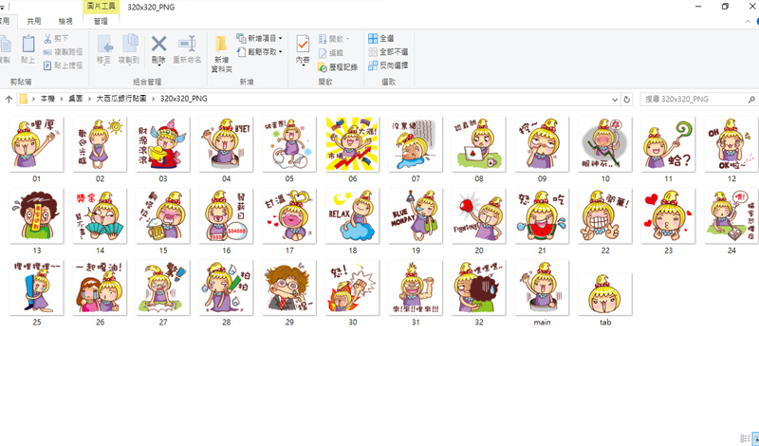The height and width of the screenshot is (446, 759).
Task: Click the 移至 (Move to) icon
Action: 104,44
